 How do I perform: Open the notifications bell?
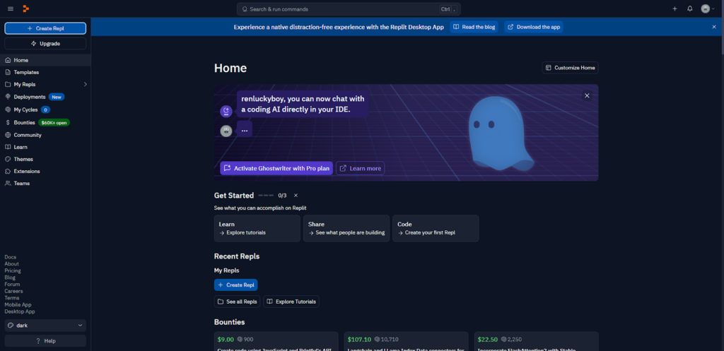click(x=689, y=8)
